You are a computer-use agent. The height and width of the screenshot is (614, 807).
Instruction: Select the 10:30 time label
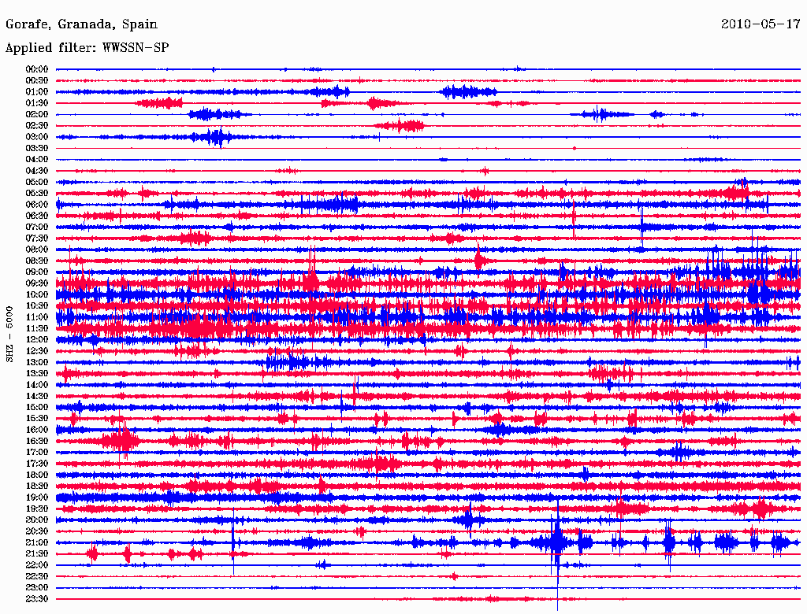click(x=36, y=306)
